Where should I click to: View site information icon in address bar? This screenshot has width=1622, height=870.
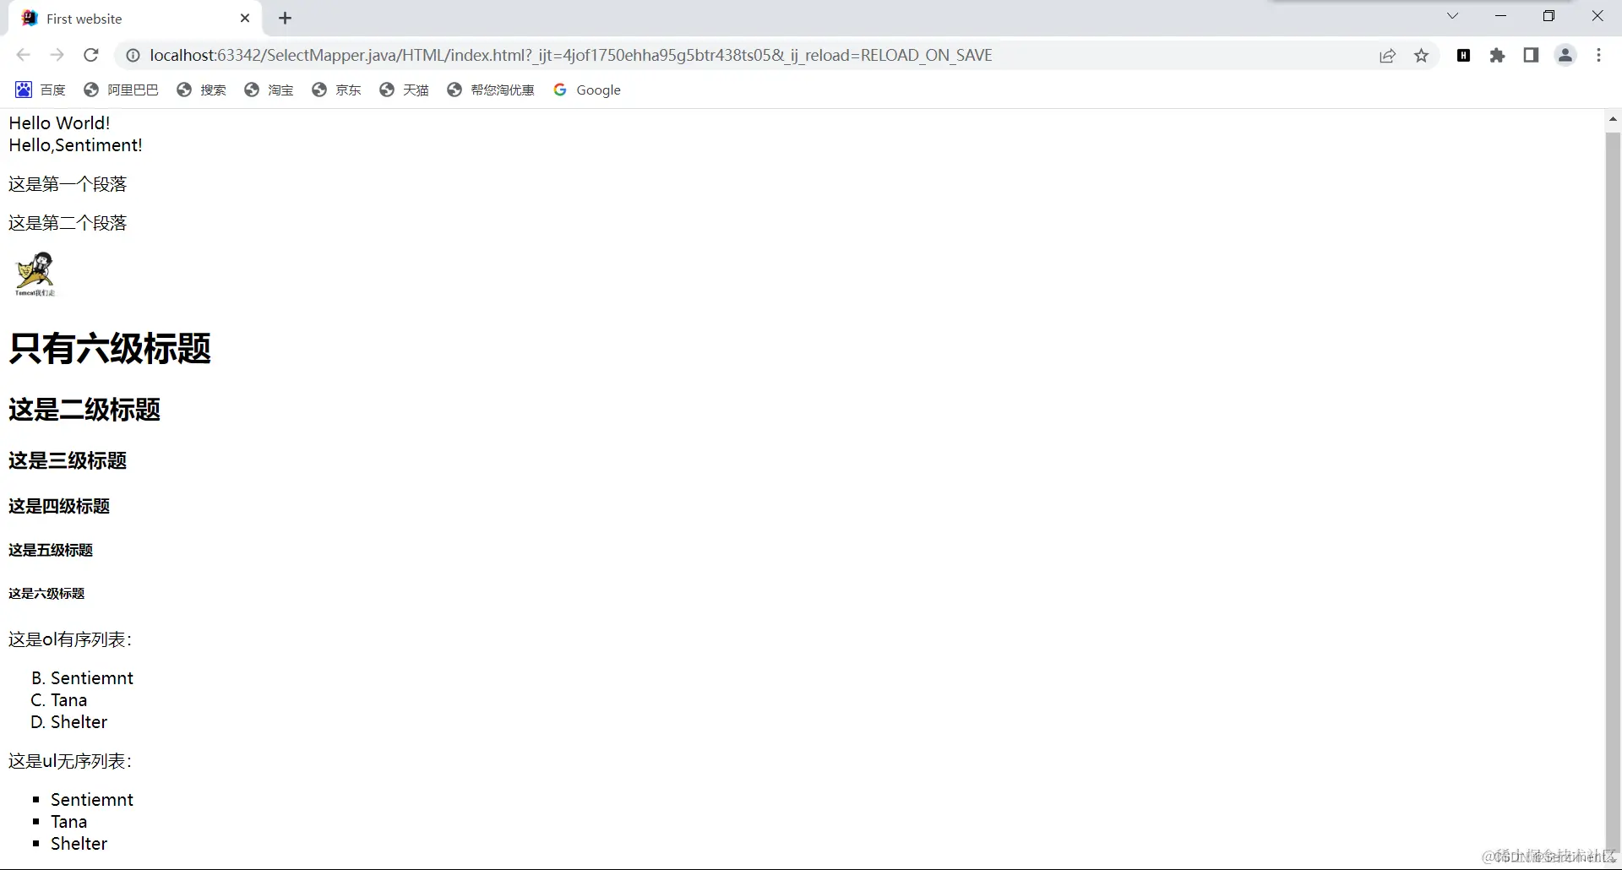click(133, 55)
